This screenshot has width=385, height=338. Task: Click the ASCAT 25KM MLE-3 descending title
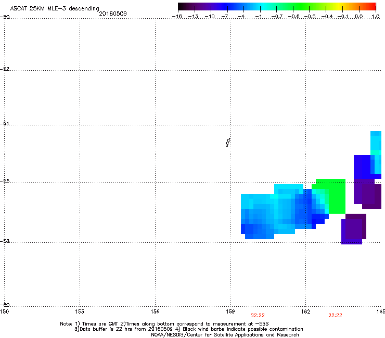click(55, 8)
